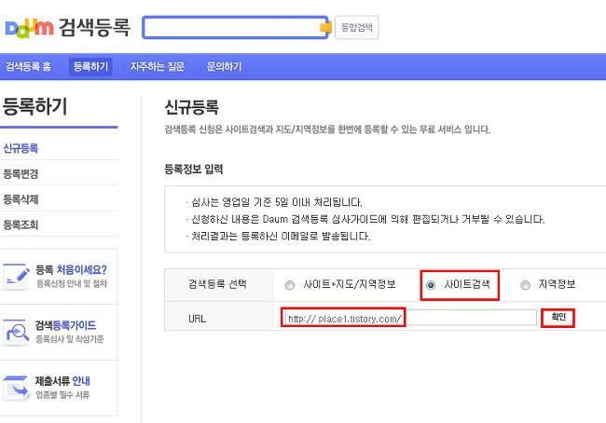Viewport: 606px width, 423px height.
Task: Click the 검색등록 title next to the logo
Action: 94,27
